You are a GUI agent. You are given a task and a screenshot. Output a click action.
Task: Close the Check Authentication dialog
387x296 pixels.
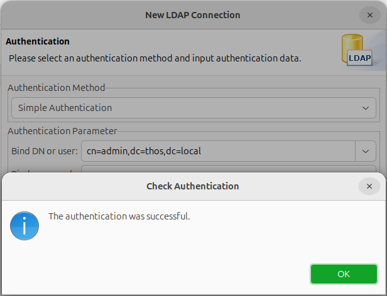coord(369,186)
